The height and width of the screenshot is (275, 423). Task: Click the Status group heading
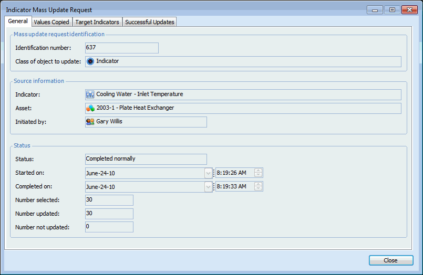pos(22,145)
